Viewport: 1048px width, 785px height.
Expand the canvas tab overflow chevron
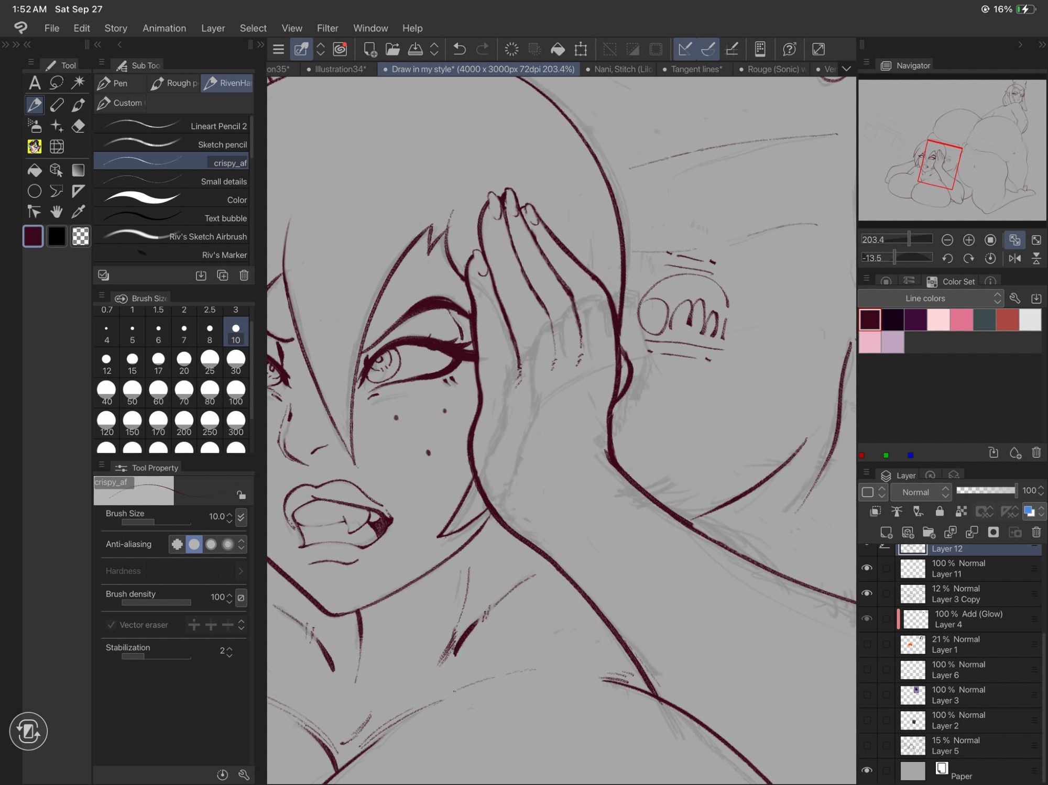pos(846,69)
